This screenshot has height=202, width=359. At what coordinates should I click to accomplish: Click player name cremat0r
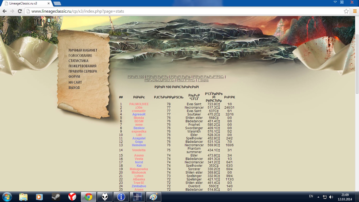(x=139, y=111)
